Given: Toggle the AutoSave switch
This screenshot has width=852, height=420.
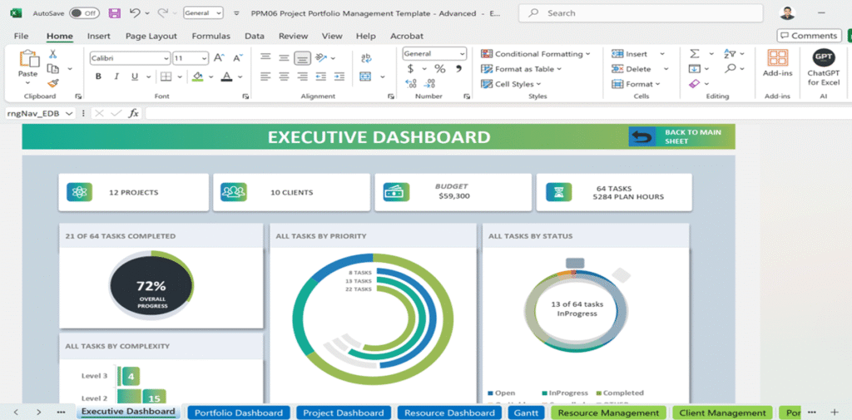Looking at the screenshot, I should 84,13.
